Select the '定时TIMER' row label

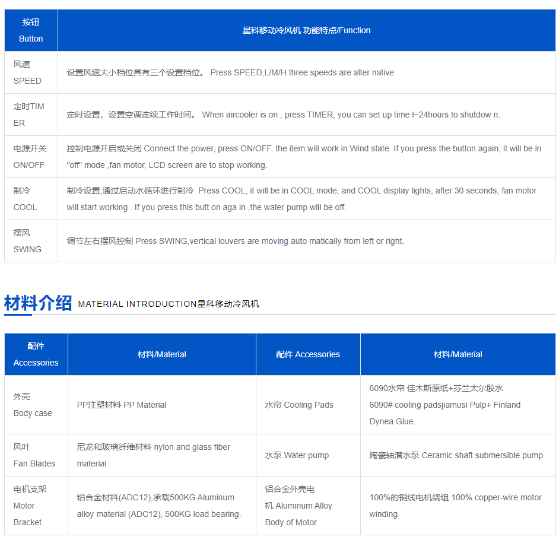31,115
